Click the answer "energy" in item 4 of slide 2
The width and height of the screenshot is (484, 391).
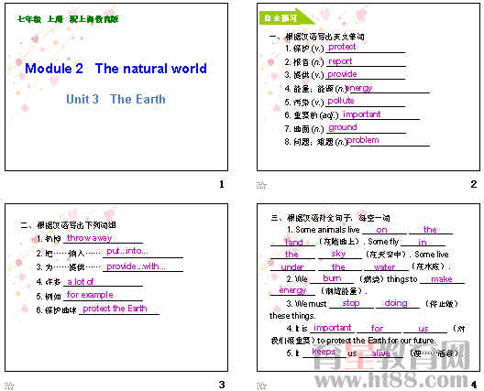(359, 88)
